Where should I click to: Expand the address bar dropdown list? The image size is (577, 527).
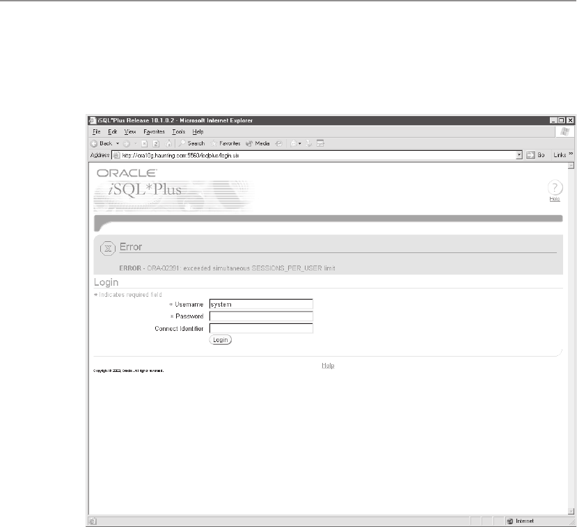click(x=519, y=156)
